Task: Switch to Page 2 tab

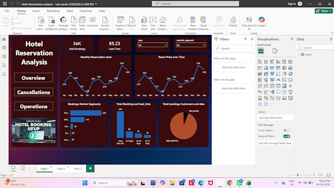Action: [x=61, y=168]
